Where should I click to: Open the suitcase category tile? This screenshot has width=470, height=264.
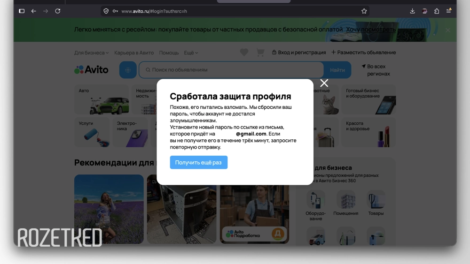pos(326,132)
